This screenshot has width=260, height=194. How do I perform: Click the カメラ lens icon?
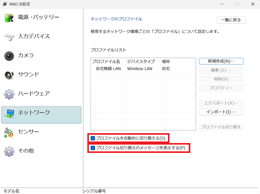click(x=9, y=56)
